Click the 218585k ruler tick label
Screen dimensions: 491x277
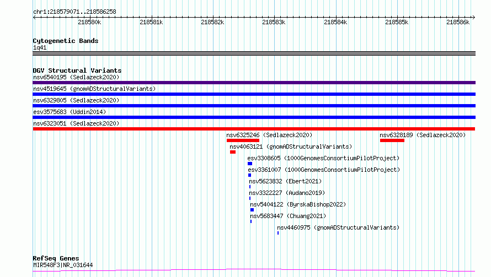tap(397, 22)
